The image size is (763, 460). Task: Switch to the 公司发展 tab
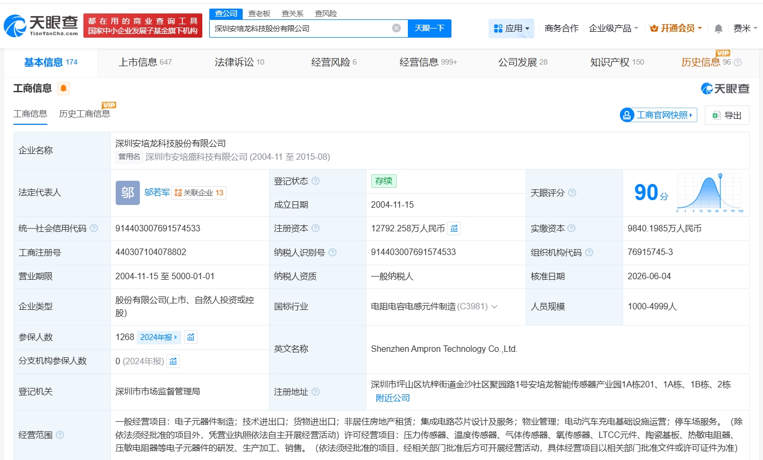(522, 62)
